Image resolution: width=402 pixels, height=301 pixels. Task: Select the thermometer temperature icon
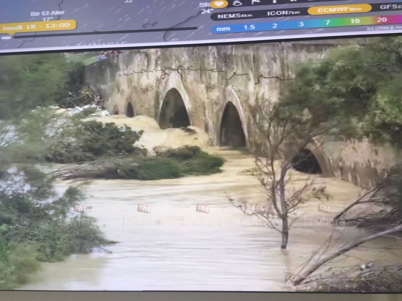pyautogui.click(x=274, y=1)
